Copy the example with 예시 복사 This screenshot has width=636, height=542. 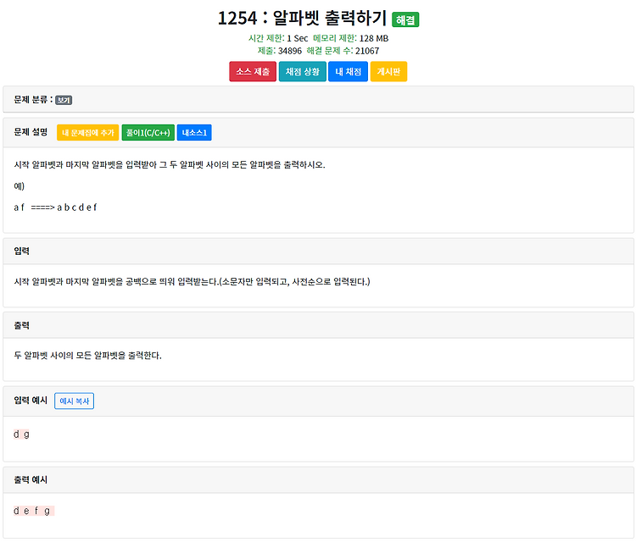[x=75, y=401]
